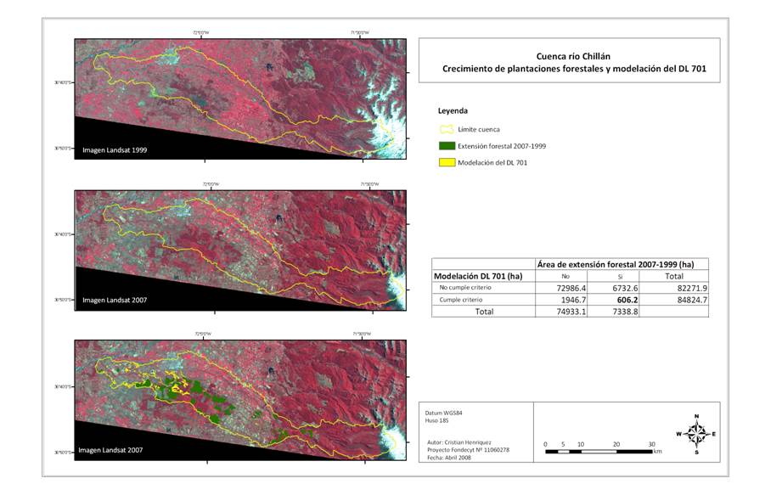Click the green Extensión forestal 2007-1999 swatch

447,146
